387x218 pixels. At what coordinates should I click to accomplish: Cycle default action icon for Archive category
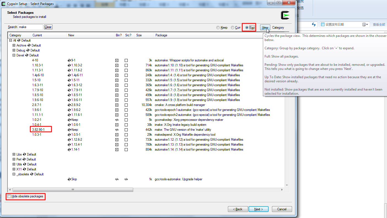click(x=29, y=45)
